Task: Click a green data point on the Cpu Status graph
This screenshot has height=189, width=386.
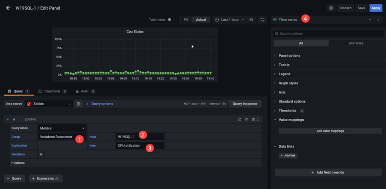Action: 111,72
